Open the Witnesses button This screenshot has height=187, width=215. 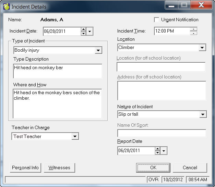click(59, 168)
